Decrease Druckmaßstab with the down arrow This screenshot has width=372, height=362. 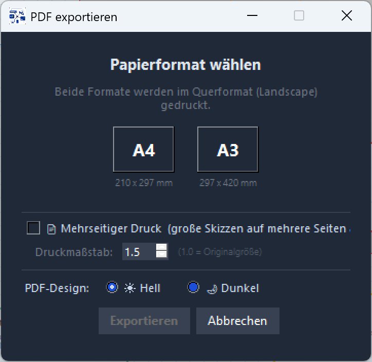(x=161, y=255)
